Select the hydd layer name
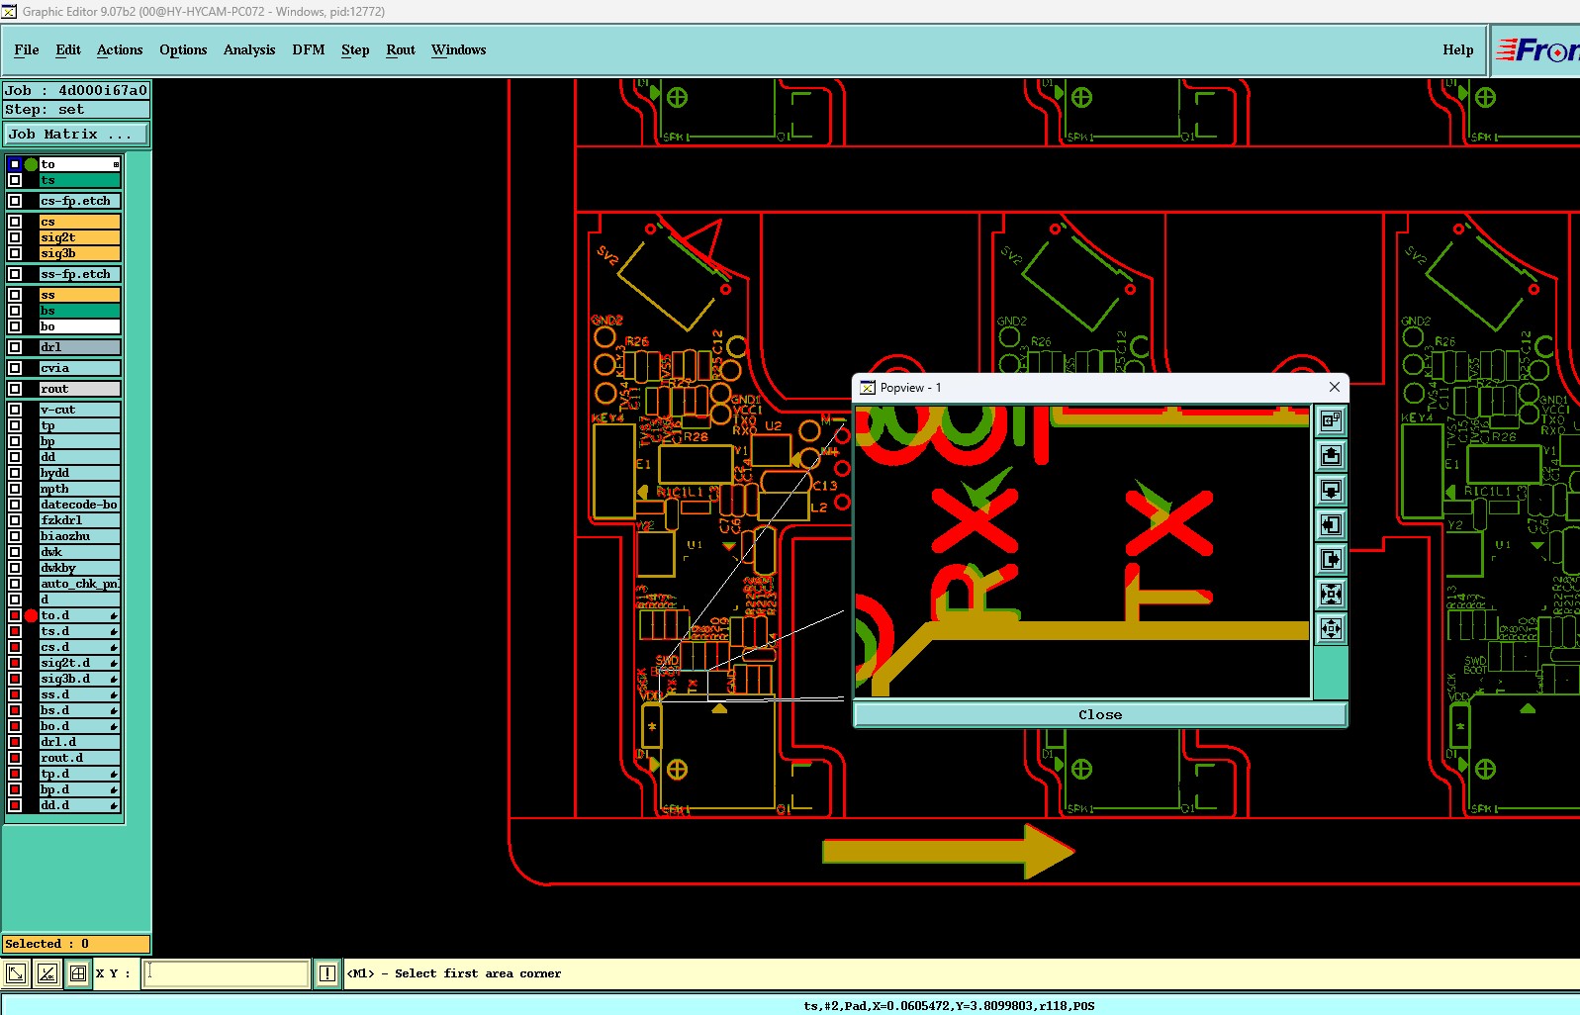1580x1015 pixels. click(79, 473)
